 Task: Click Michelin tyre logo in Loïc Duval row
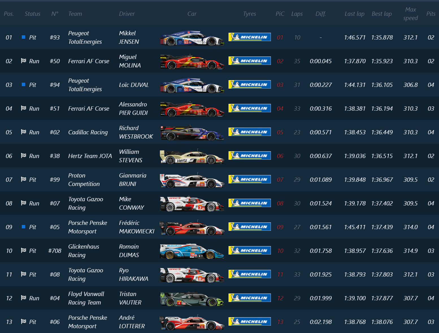250,84
